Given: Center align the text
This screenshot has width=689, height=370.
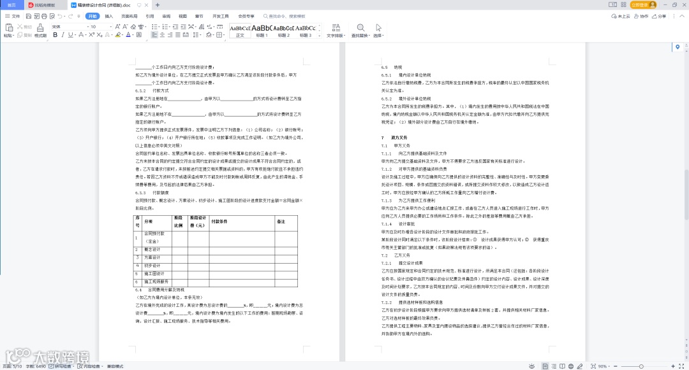Looking at the screenshot, I should pyautogui.click(x=162, y=35).
